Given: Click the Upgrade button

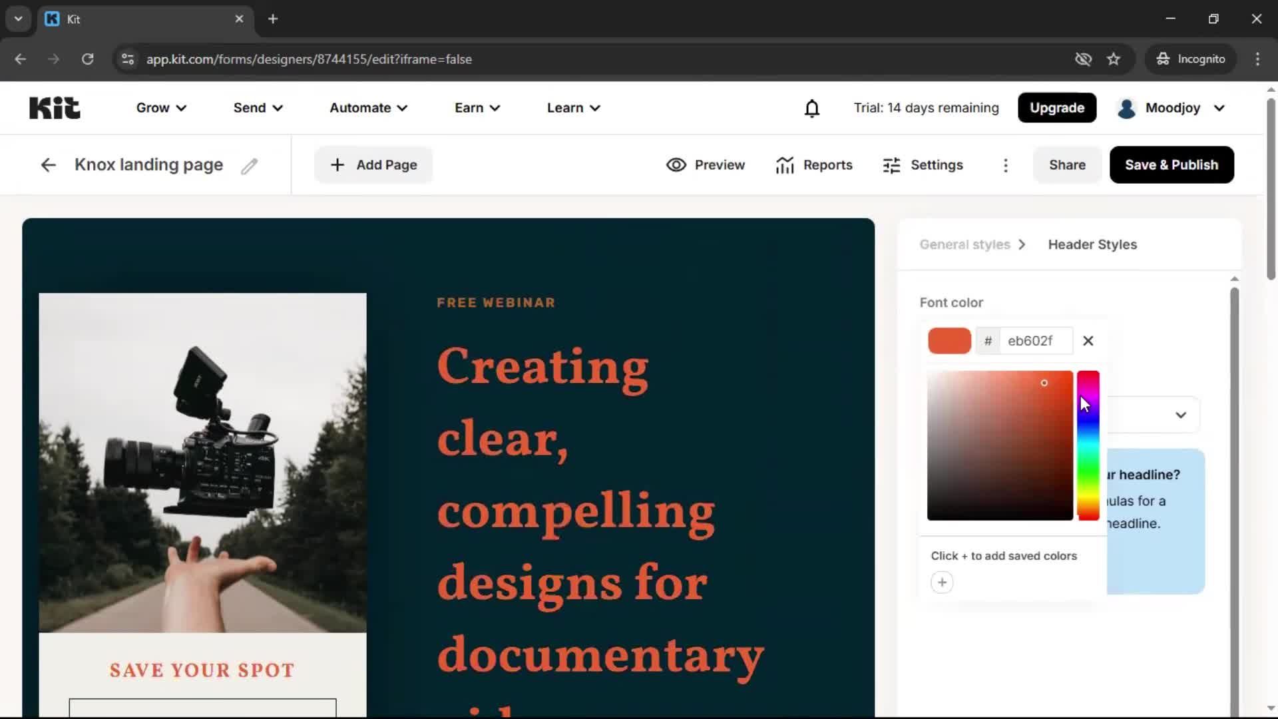Looking at the screenshot, I should [x=1056, y=108].
